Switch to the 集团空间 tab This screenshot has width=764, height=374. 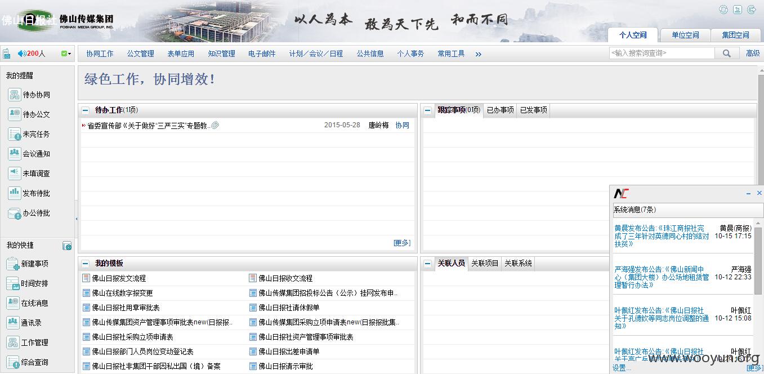coord(736,35)
